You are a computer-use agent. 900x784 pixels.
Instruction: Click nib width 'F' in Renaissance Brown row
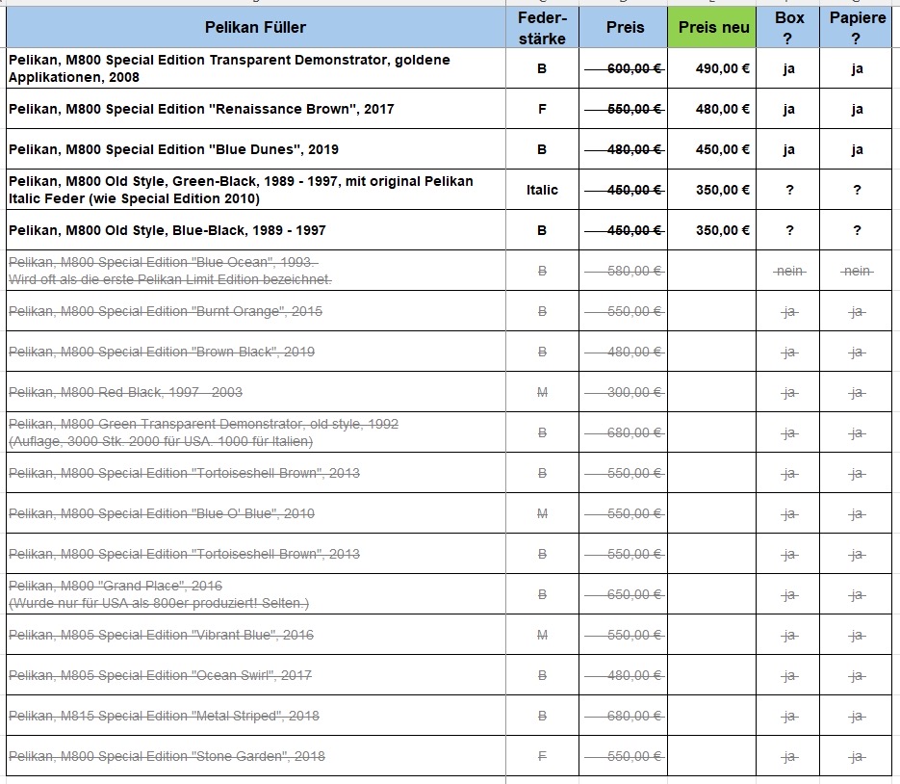point(542,109)
